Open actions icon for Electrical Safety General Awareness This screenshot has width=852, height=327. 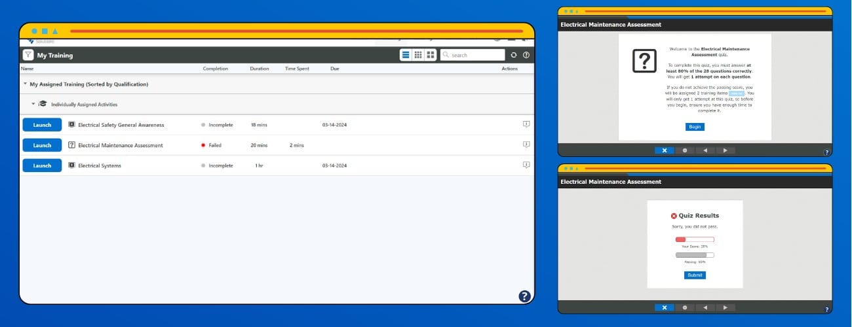click(526, 124)
